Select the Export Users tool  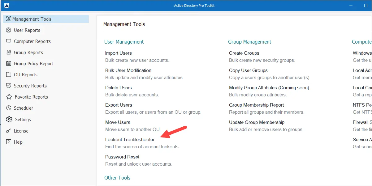(119, 105)
